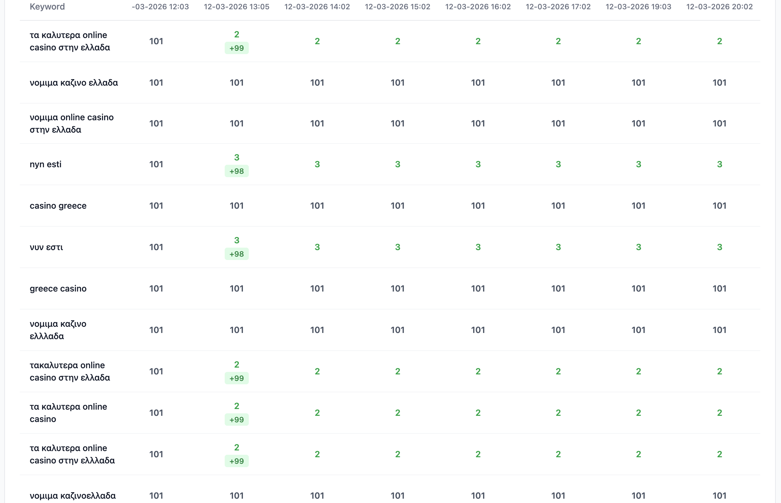Click +99 badge in 'τα καλυτερα online casino' row
This screenshot has height=503, width=781.
(237, 420)
